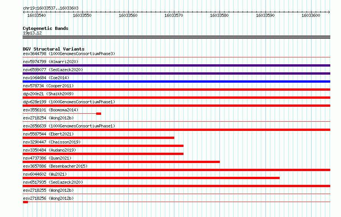Click the Cytogenetic Bands track title
Screen dimensions: 341x217
[x=46, y=28]
